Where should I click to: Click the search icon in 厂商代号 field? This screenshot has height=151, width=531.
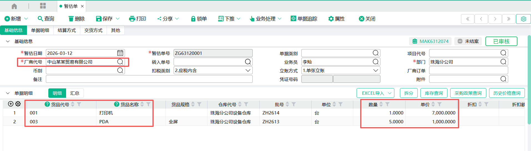click(120, 62)
